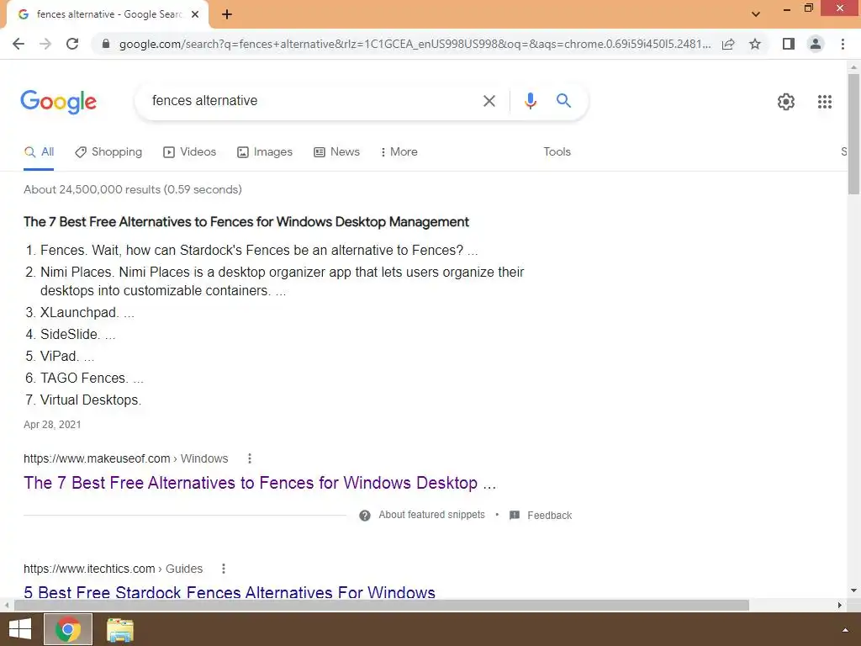Screen dimensions: 861x646
Task: Send Feedback on the featured snippet
Action: [x=541, y=516]
